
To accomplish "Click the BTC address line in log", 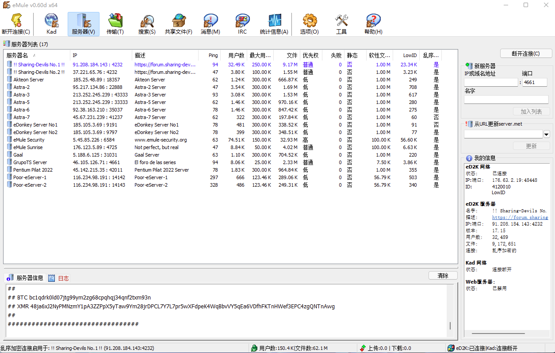I will coord(79,298).
